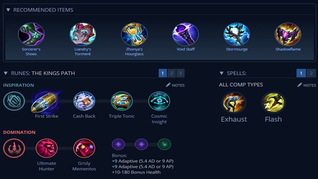Collapse the Recommended Items section
Image resolution: width=318 pixels, height=179 pixels.
point(8,10)
